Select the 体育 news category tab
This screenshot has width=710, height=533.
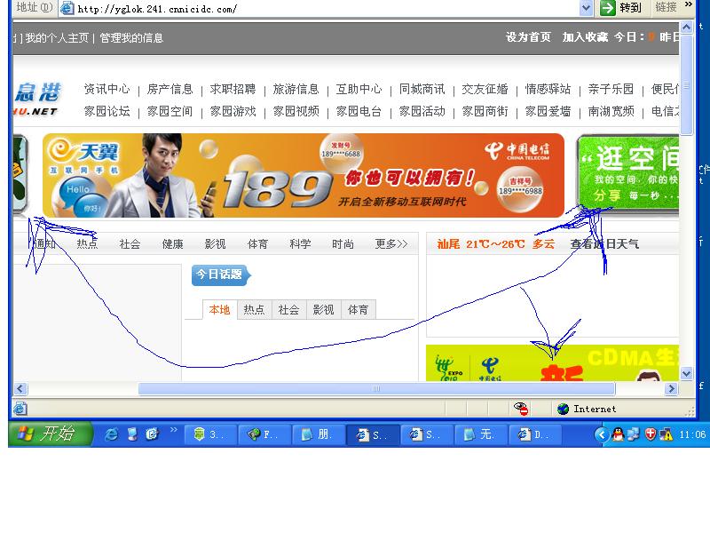coord(257,243)
